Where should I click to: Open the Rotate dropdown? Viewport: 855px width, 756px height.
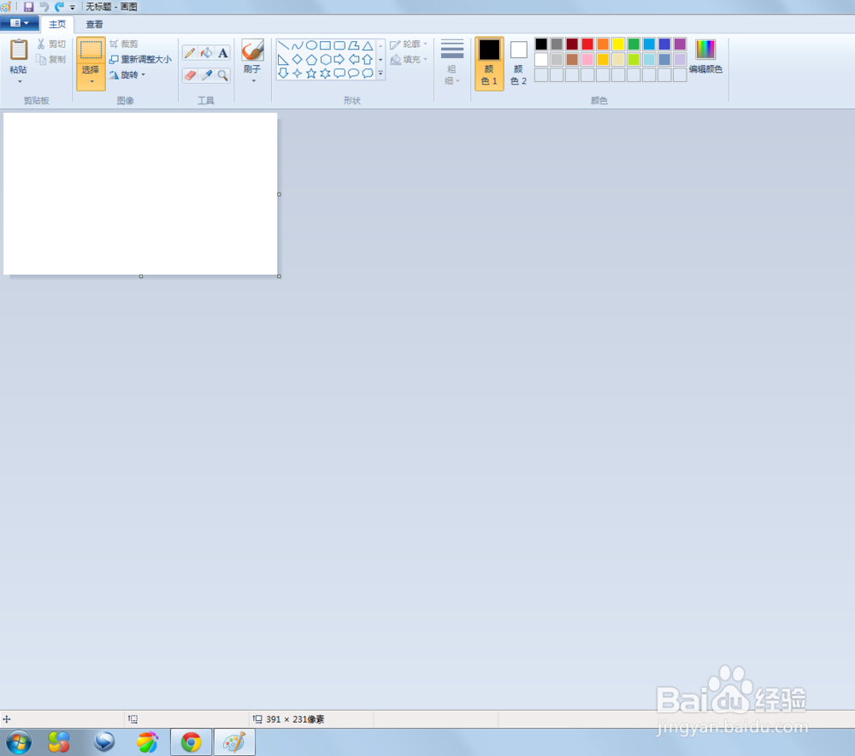pyautogui.click(x=127, y=74)
